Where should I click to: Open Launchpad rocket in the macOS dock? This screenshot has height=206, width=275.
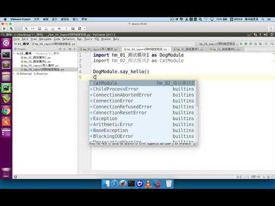click(x=123, y=184)
